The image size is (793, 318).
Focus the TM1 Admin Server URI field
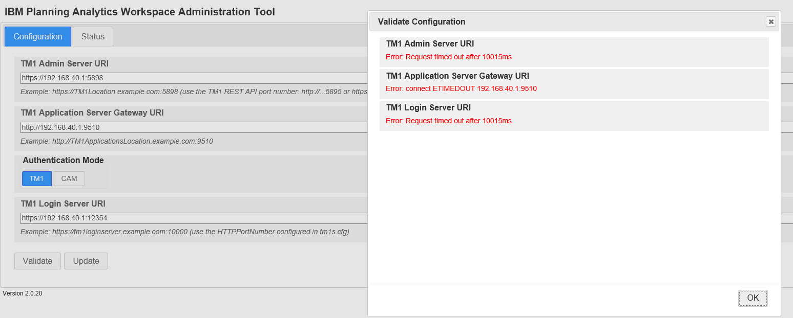[194, 78]
